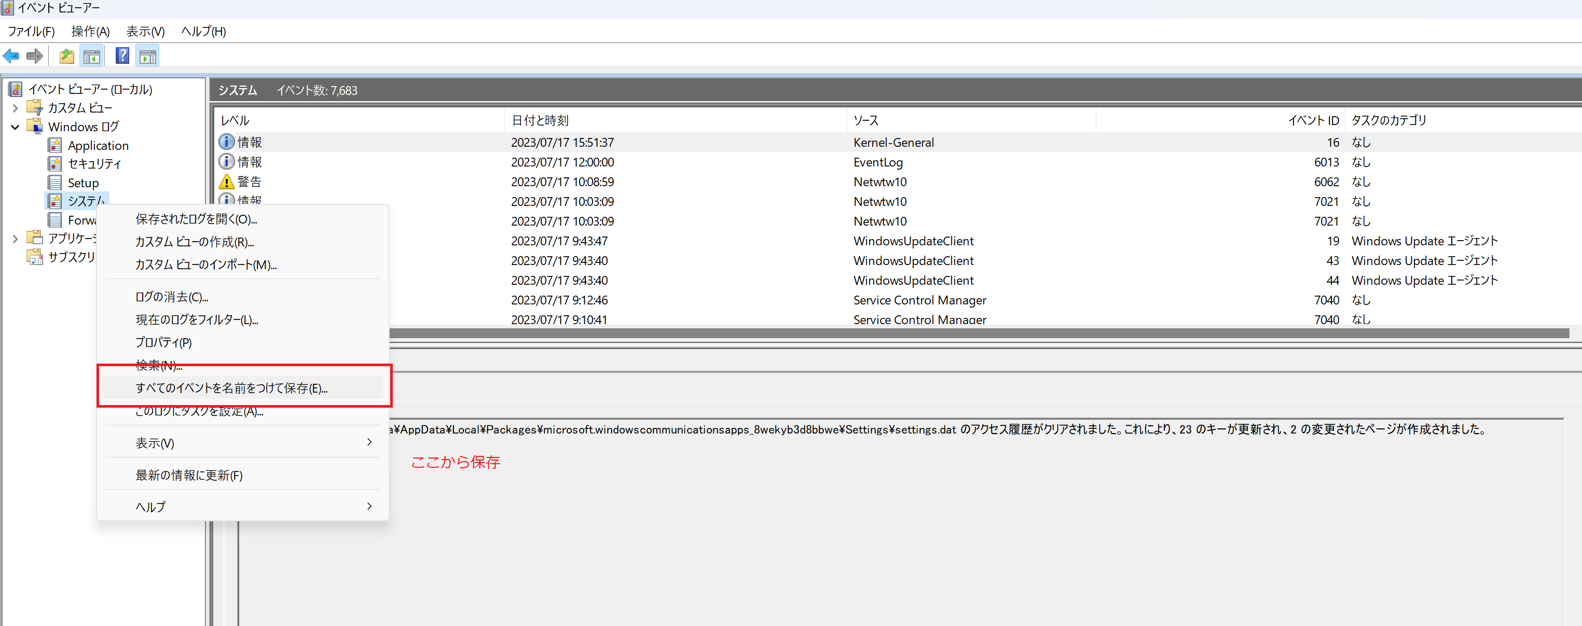Select セキュリティ log in tree
Viewport: 1582px width, 626px height.
click(94, 164)
